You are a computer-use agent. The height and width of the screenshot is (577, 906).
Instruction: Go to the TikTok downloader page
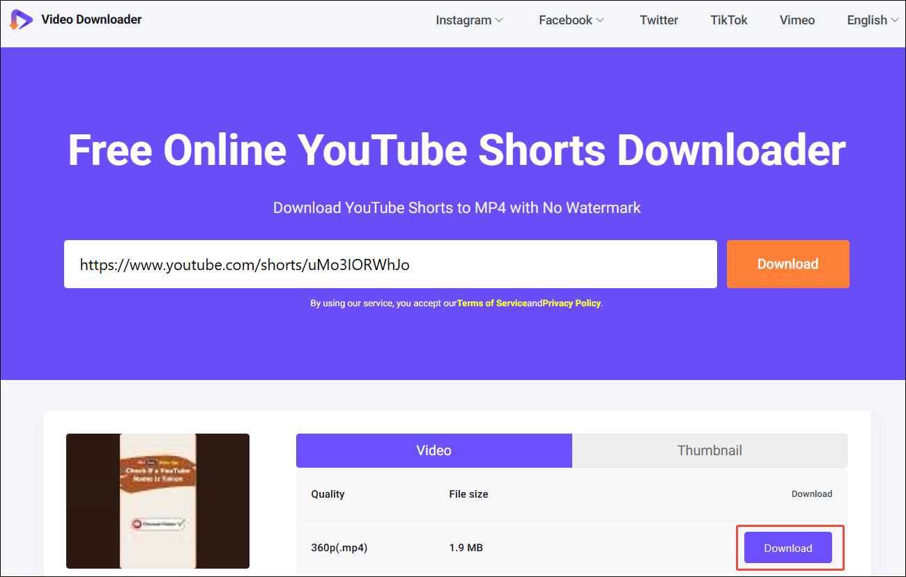click(729, 20)
